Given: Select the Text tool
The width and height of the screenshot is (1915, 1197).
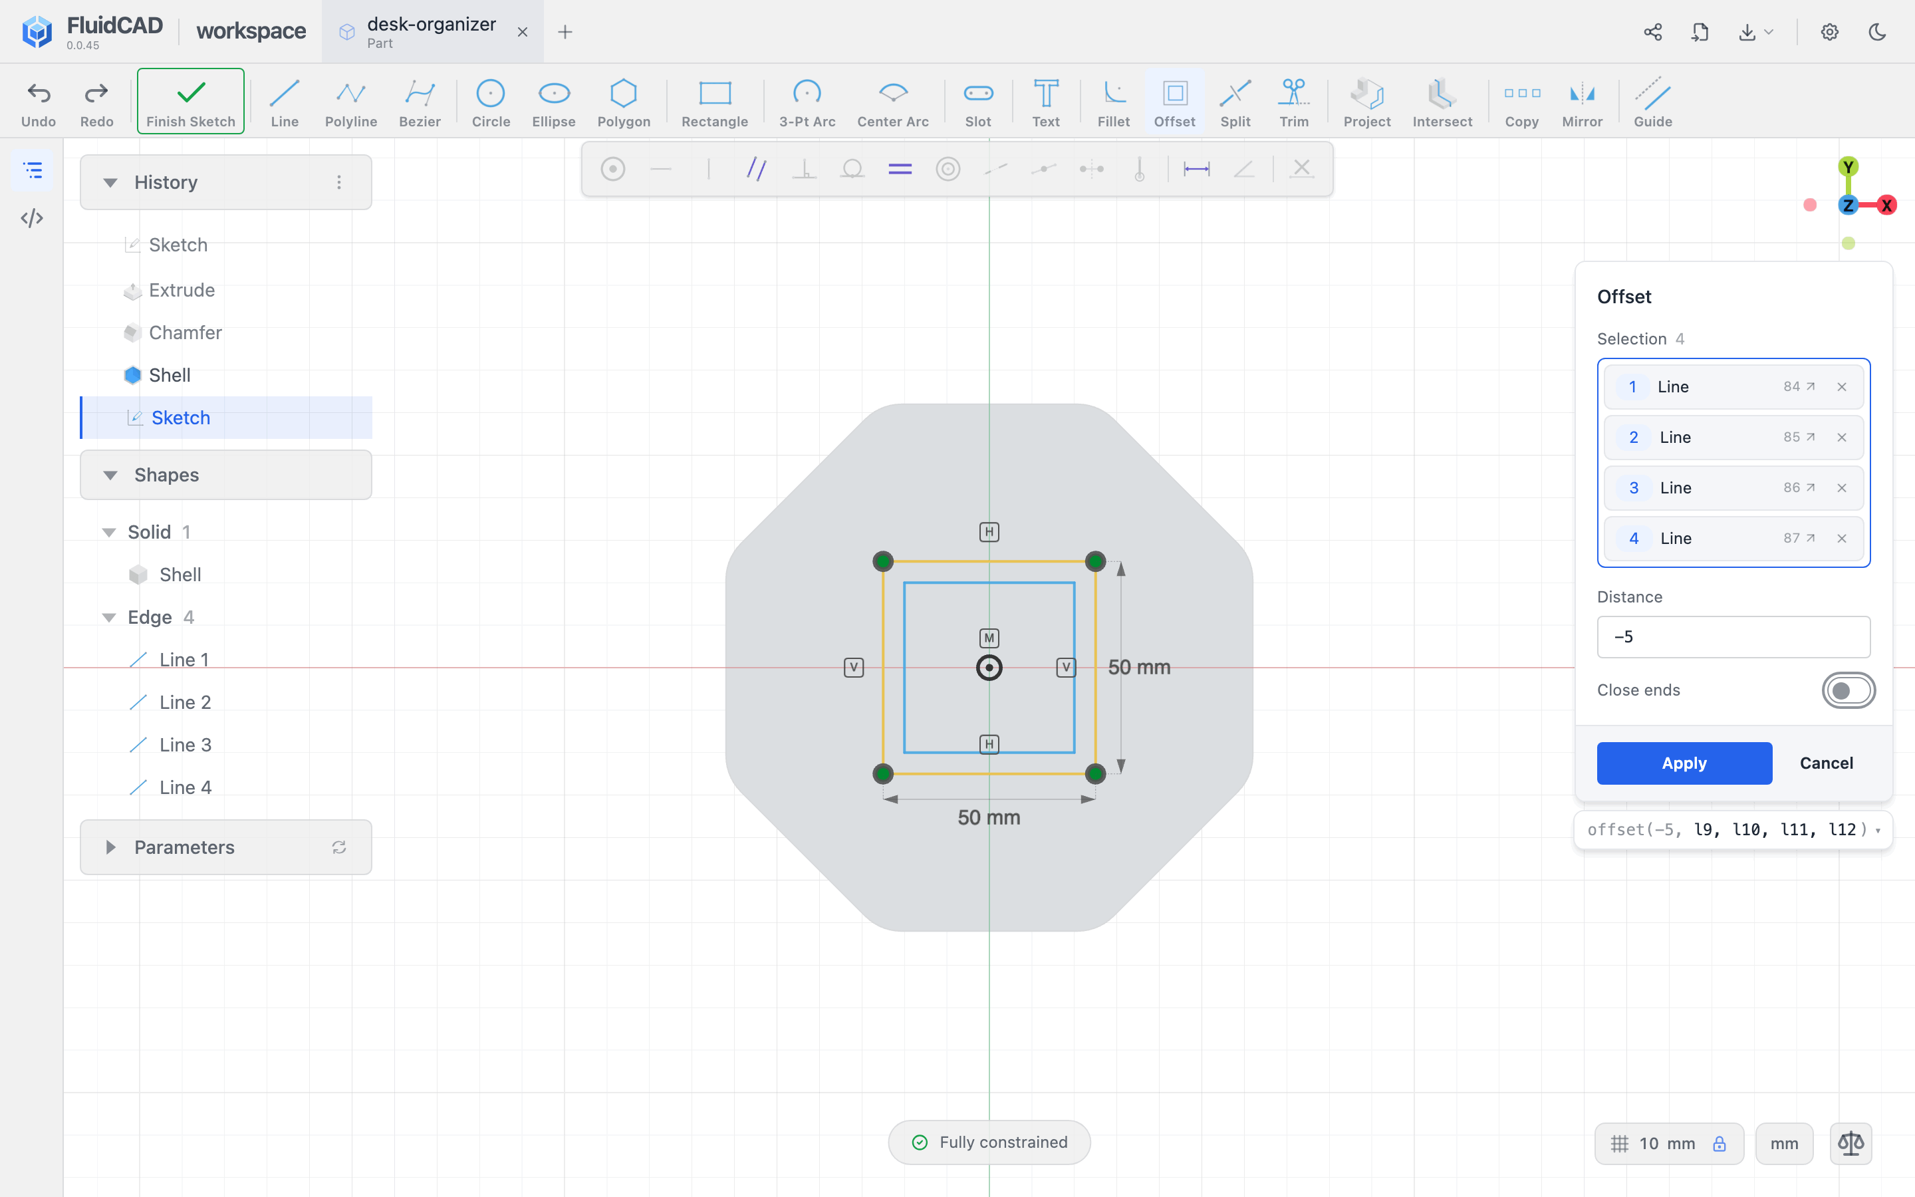Looking at the screenshot, I should coord(1045,103).
